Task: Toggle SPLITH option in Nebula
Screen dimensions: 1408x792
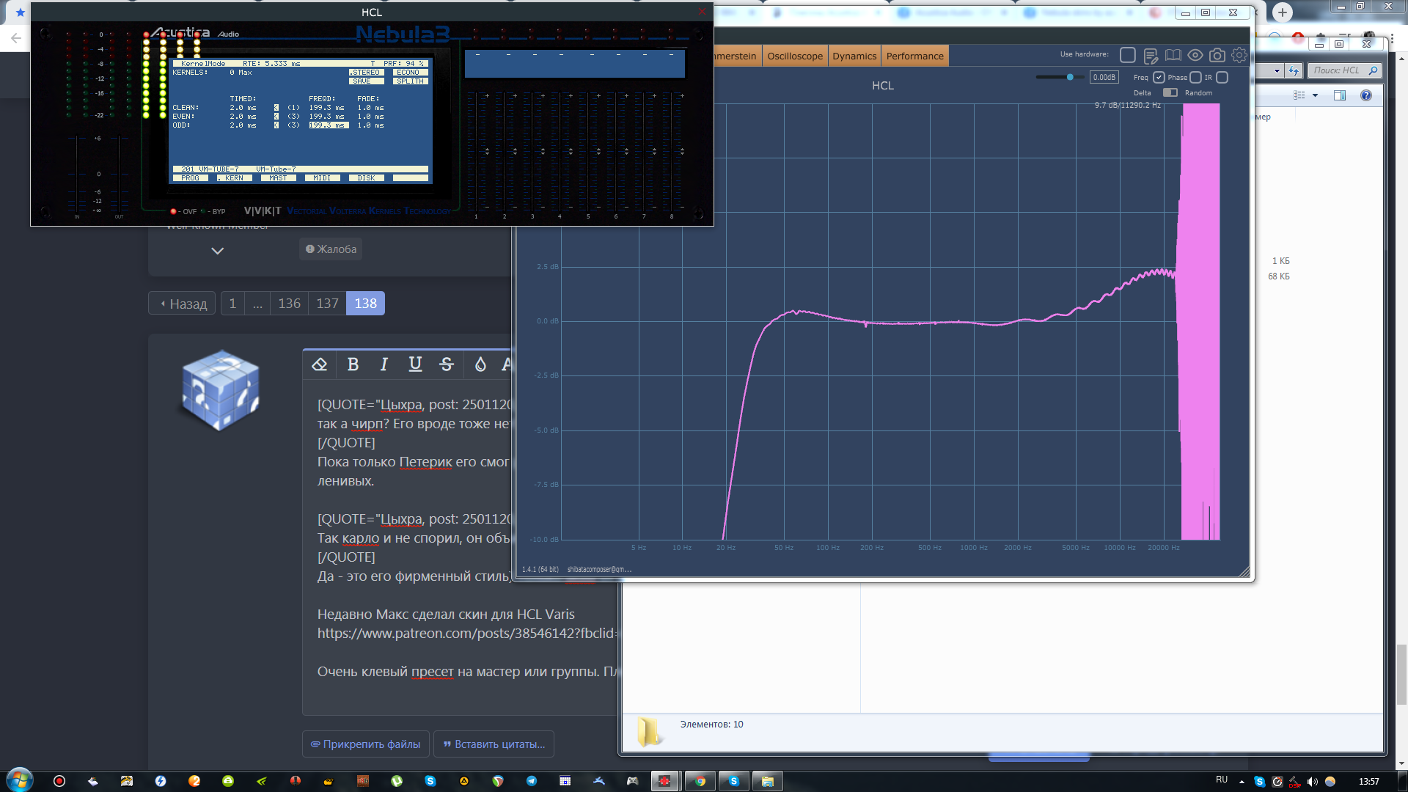Action: click(409, 81)
